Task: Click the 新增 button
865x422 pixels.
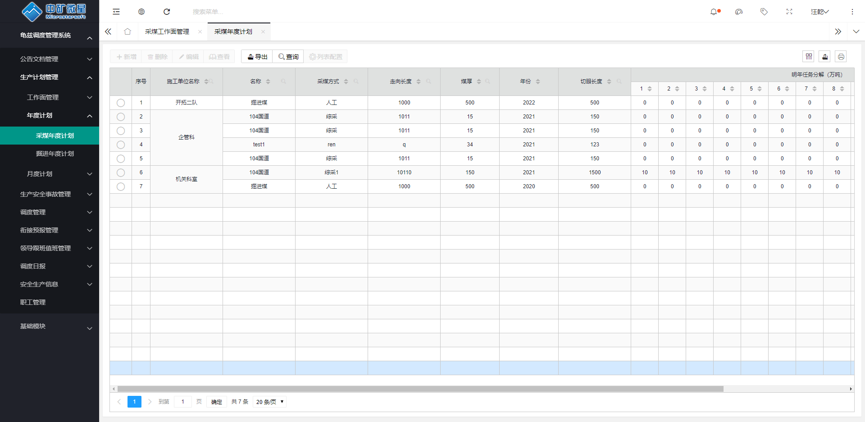Action: (126, 57)
